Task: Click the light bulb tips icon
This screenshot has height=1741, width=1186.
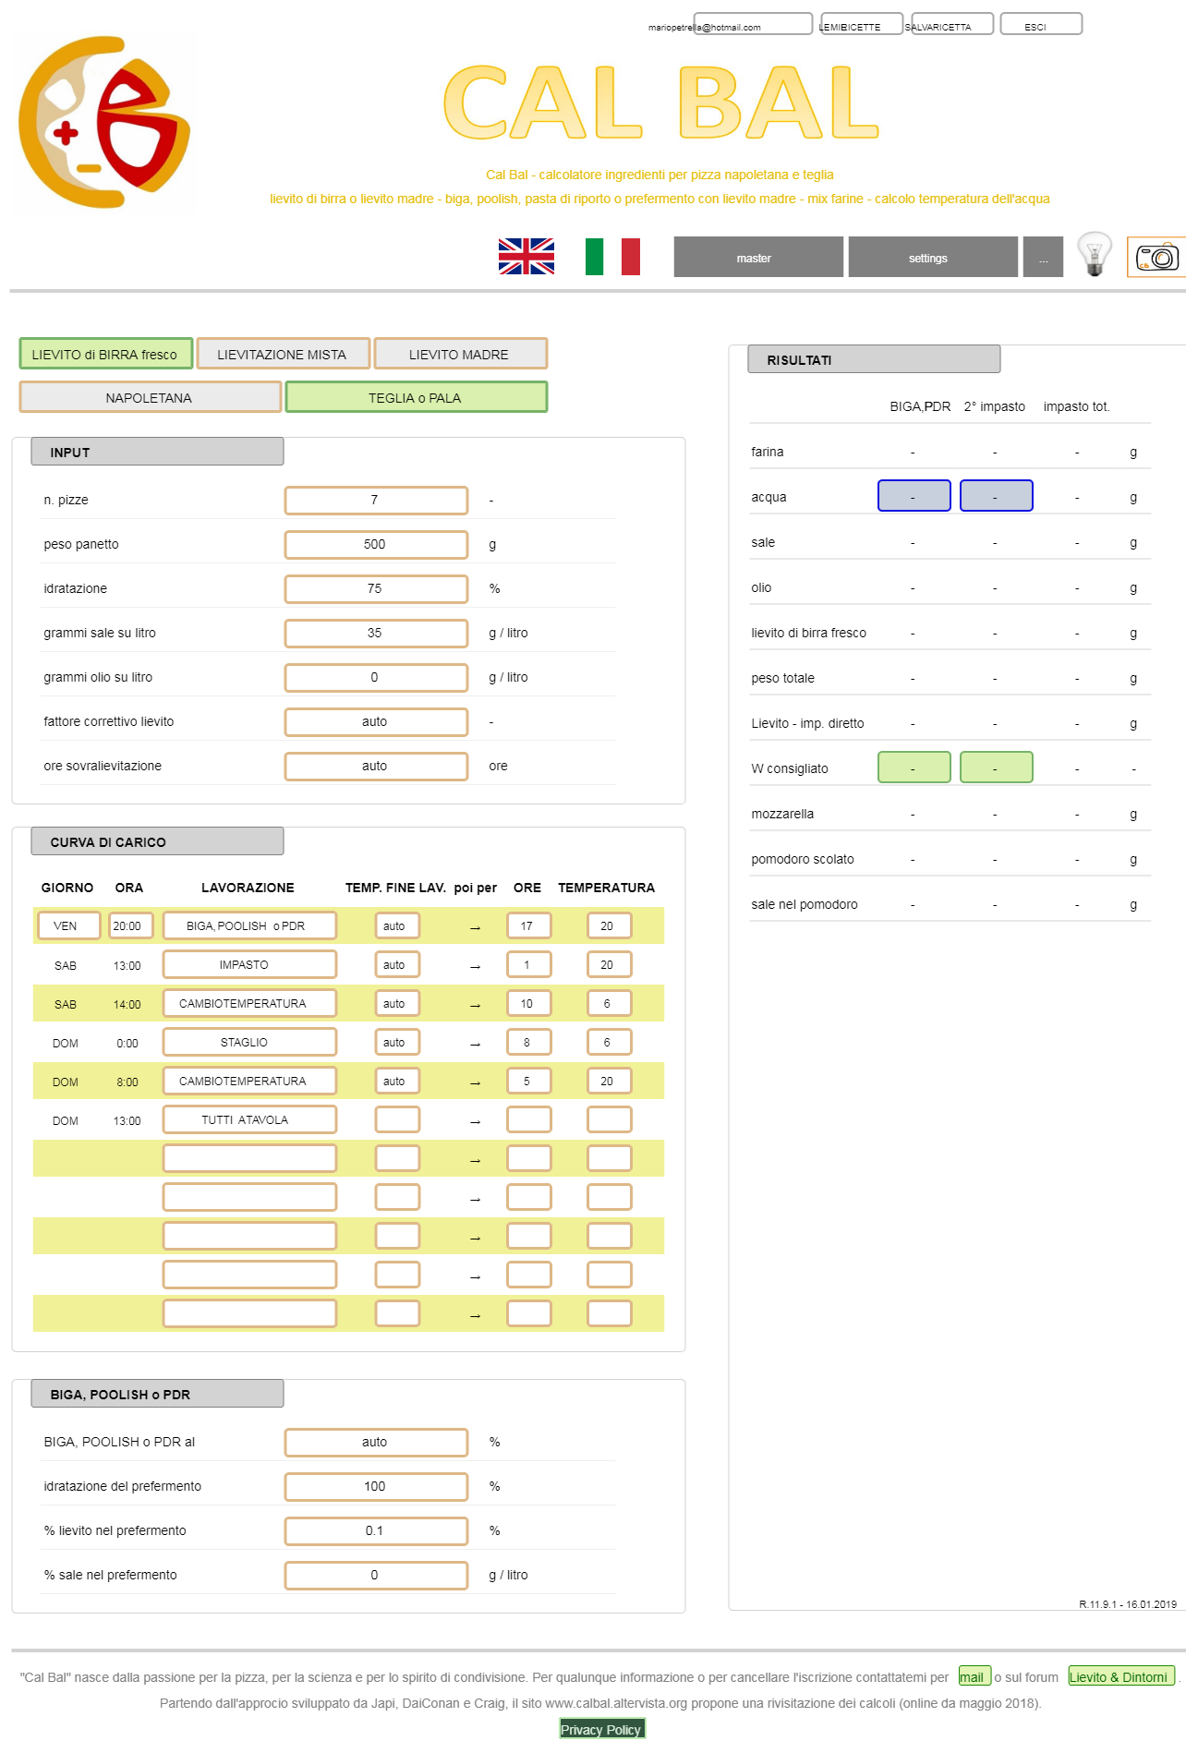Action: coord(1095,255)
